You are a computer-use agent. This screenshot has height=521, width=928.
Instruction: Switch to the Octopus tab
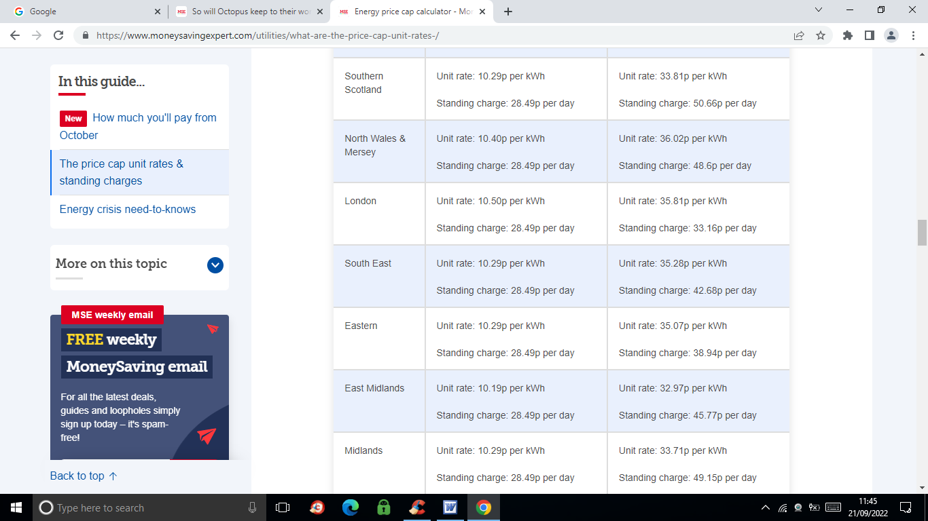coord(245,12)
